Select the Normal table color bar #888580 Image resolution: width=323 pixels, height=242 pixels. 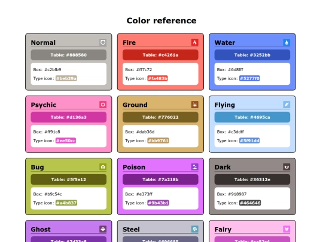(x=69, y=55)
